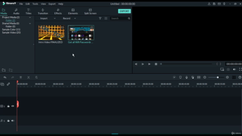Click the media filter funnel icon
This screenshot has width=242, height=136.
click(x=100, y=19)
